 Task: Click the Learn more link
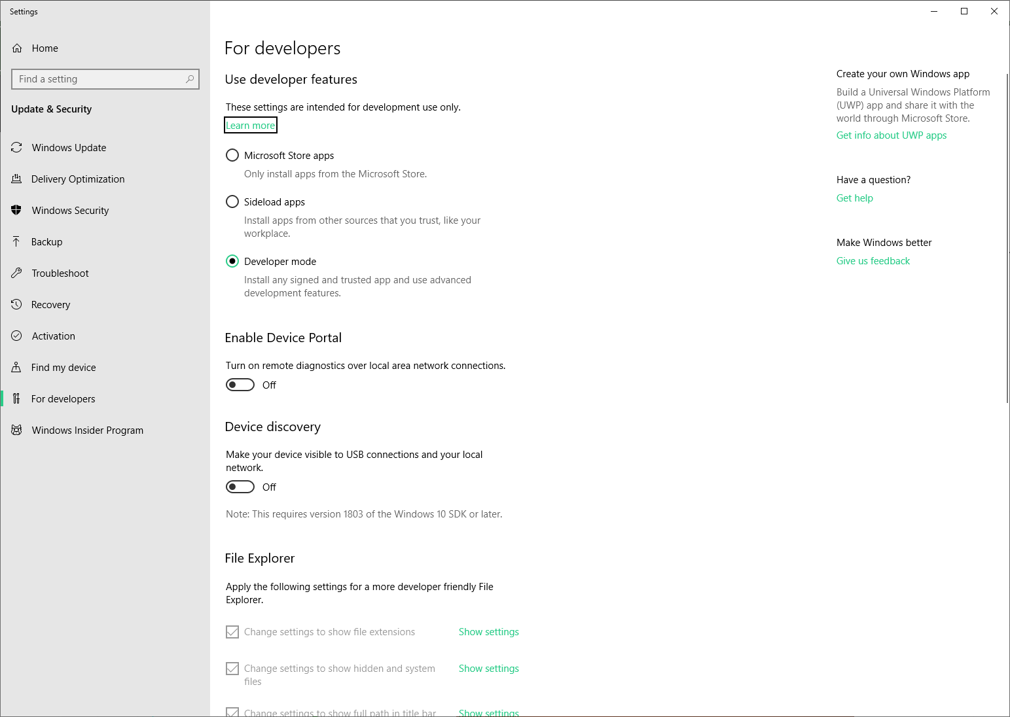point(251,126)
